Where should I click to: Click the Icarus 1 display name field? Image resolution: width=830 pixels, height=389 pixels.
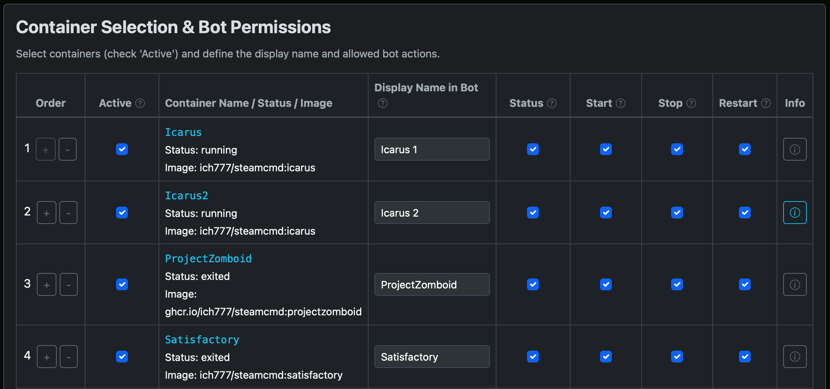432,149
